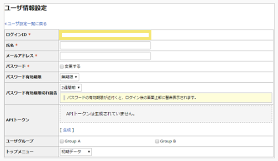Click the メールアドレス input box
This screenshot has width=278, height=161.
pyautogui.click(x=105, y=56)
